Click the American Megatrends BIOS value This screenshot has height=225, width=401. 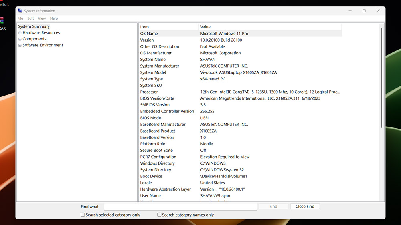[x=260, y=98]
